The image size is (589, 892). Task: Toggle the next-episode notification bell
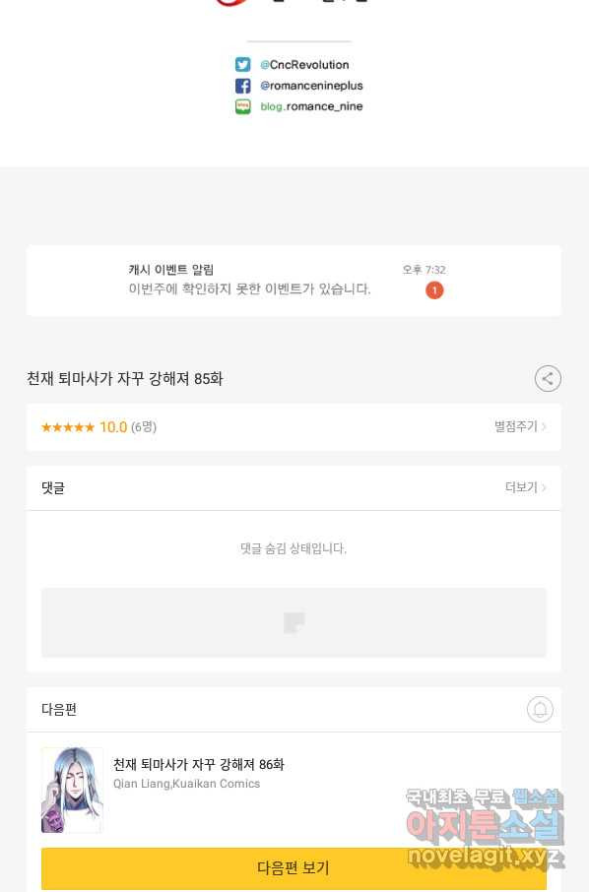pos(540,710)
